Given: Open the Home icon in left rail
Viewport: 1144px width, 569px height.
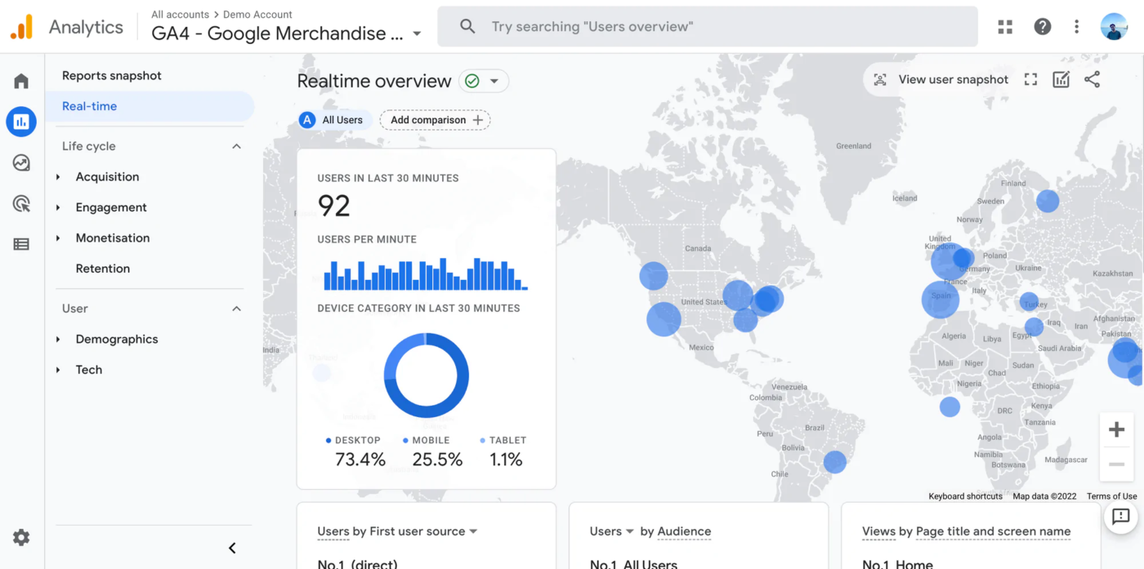Looking at the screenshot, I should (x=21, y=81).
